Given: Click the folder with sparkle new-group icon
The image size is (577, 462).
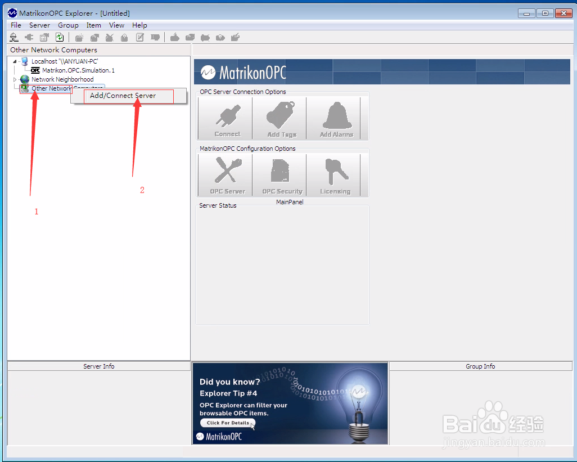Looking at the screenshot, I should point(79,37).
